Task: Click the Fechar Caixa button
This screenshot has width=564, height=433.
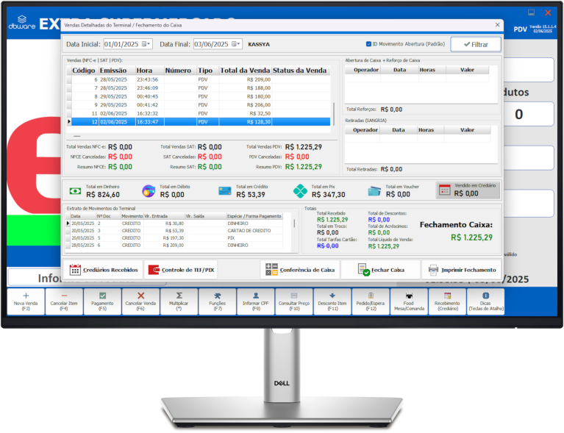Action: [x=379, y=270]
